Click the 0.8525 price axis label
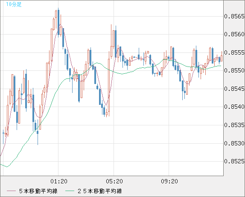Viewport: 245px width, 197px height. point(234,161)
